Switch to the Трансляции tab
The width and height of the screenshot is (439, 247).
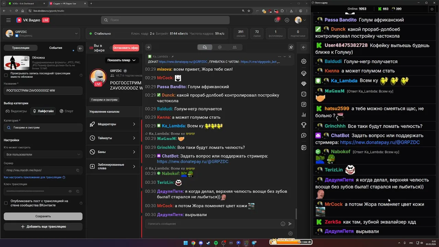pyautogui.click(x=21, y=48)
